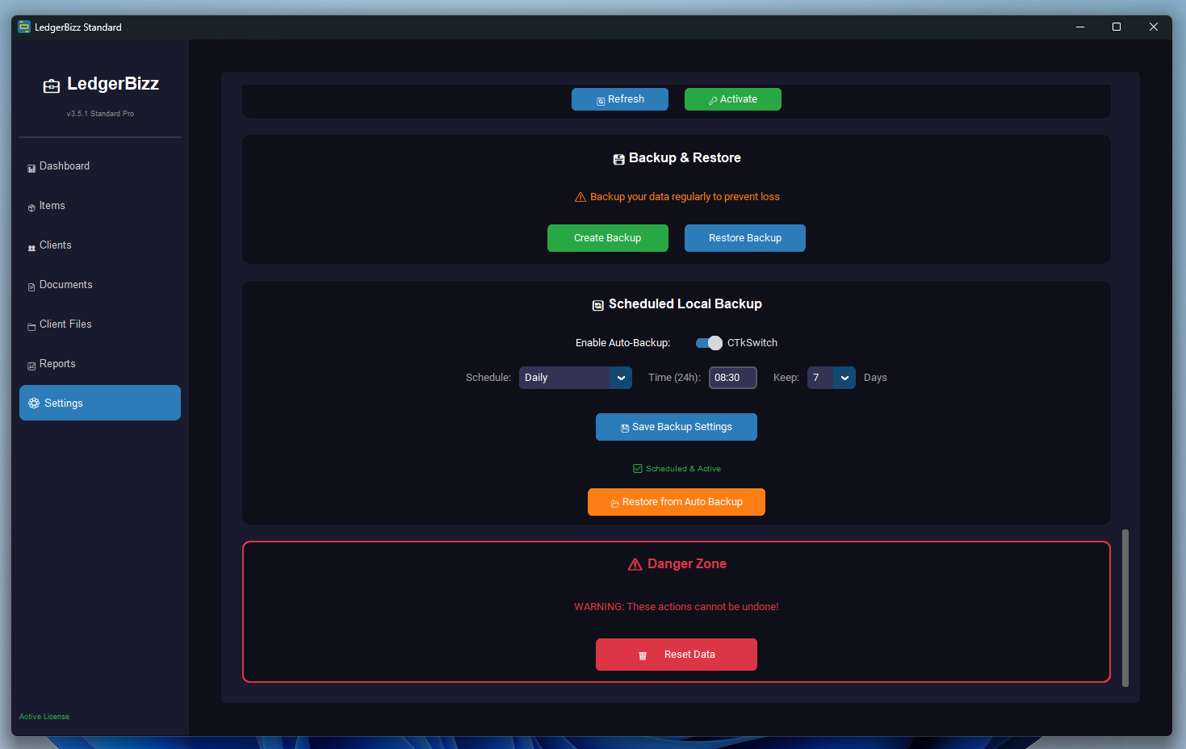Click the Days label after Keep

pyautogui.click(x=875, y=378)
